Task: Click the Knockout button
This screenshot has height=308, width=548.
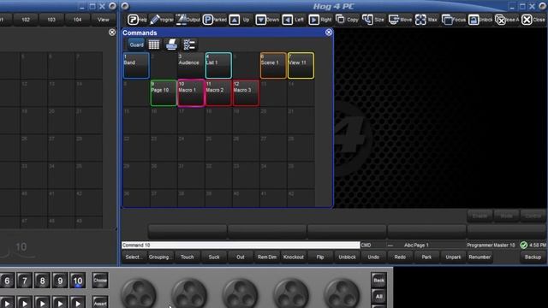Action: pos(294,257)
